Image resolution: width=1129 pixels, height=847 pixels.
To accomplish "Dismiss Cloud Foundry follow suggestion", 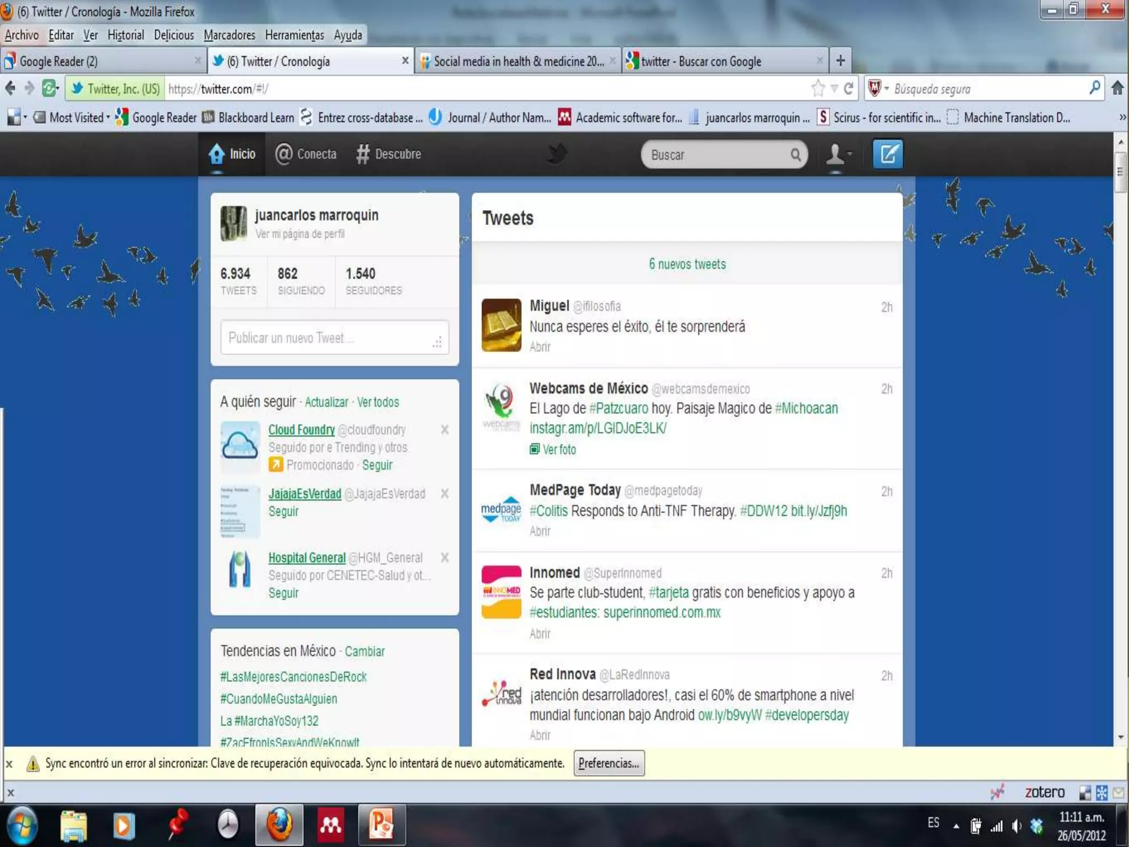I will point(445,430).
